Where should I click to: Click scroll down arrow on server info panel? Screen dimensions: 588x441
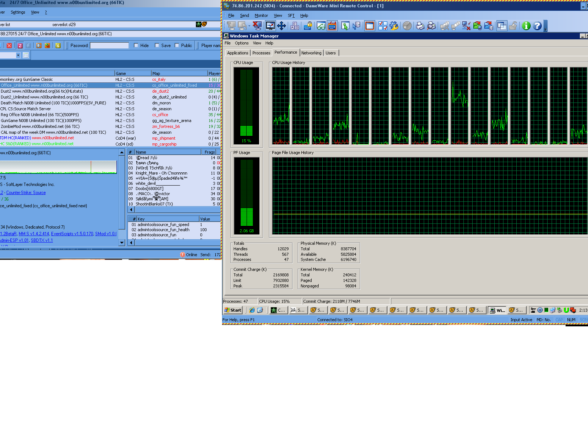[122, 243]
